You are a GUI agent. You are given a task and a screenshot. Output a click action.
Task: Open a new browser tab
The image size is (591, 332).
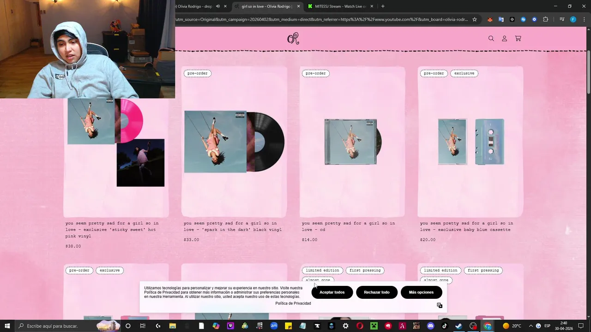(x=383, y=6)
